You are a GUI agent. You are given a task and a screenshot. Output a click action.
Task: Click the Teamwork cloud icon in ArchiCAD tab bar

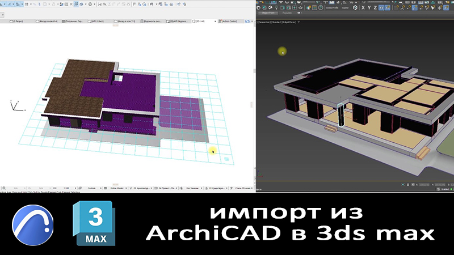pyautogui.click(x=247, y=21)
